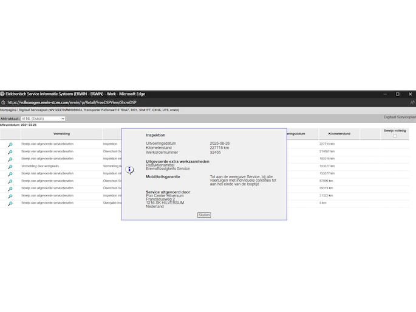416x312 pixels.
Task: View site information lock icon by URL
Action: tap(4, 102)
